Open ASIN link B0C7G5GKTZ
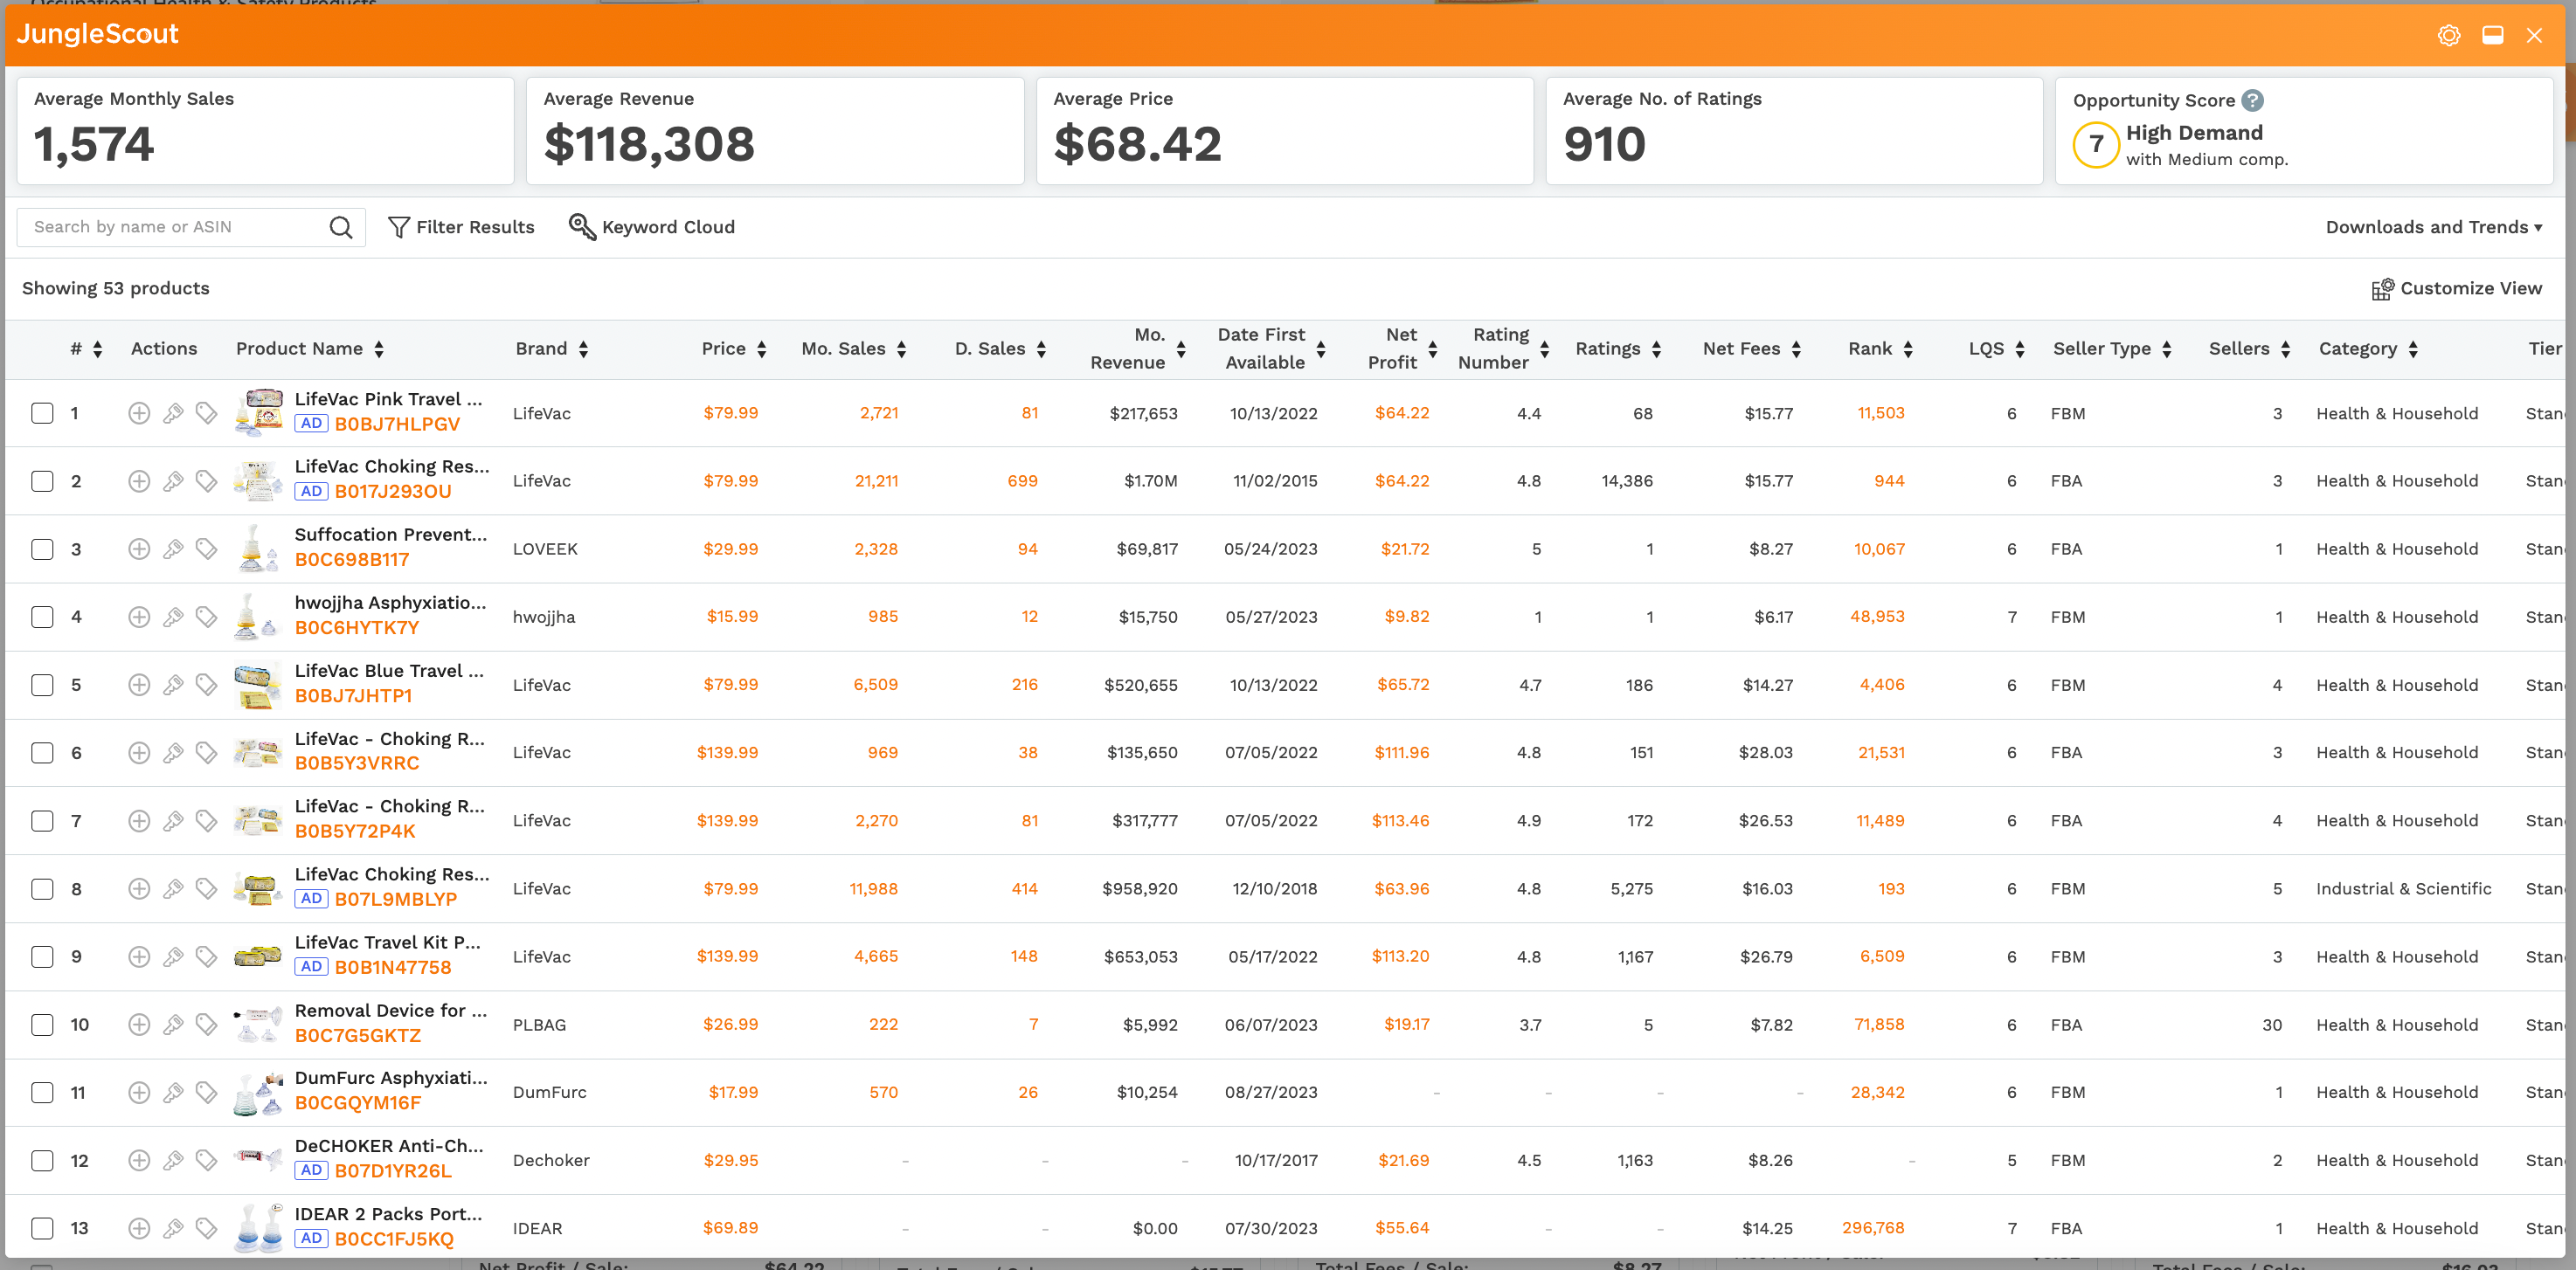This screenshot has width=2576, height=1270. coord(358,1035)
